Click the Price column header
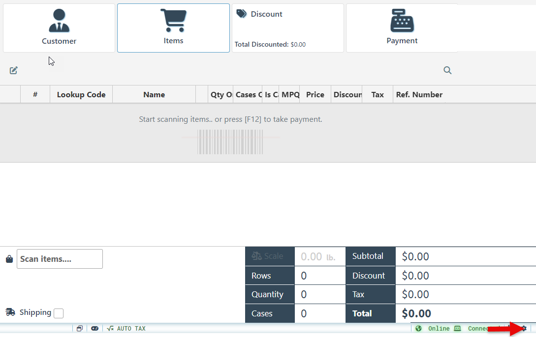This screenshot has height=337, width=536. click(315, 95)
